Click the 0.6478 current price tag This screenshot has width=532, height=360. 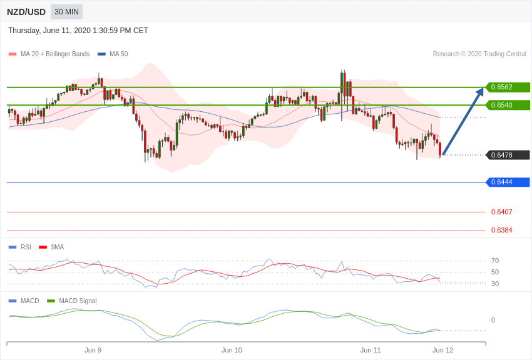(508, 155)
